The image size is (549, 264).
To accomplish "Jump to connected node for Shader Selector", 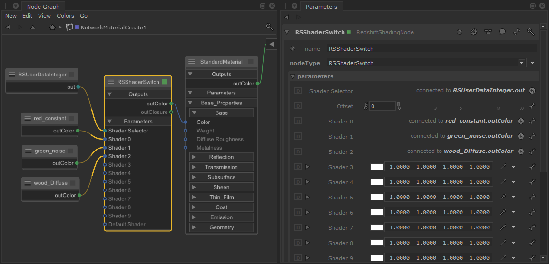I will pyautogui.click(x=532, y=91).
